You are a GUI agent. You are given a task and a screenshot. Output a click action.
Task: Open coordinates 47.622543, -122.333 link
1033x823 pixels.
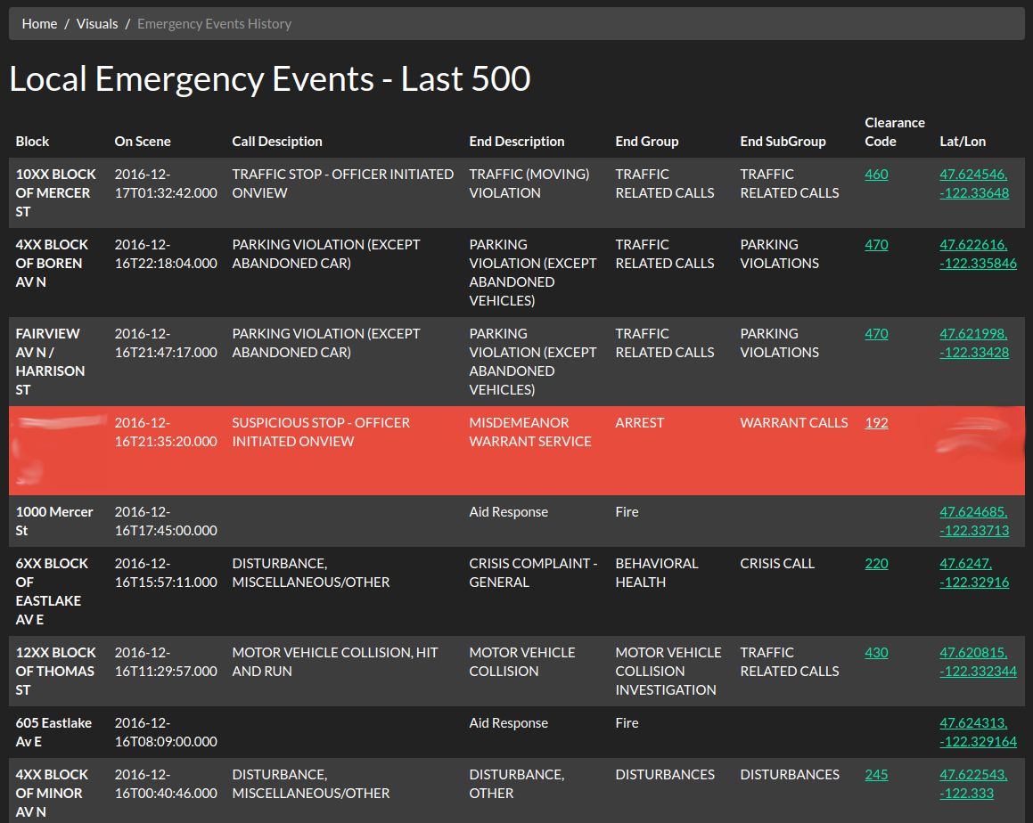point(973,784)
